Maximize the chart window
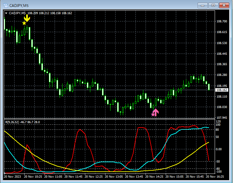This screenshot has height=183, width=233. [x=213, y=5]
